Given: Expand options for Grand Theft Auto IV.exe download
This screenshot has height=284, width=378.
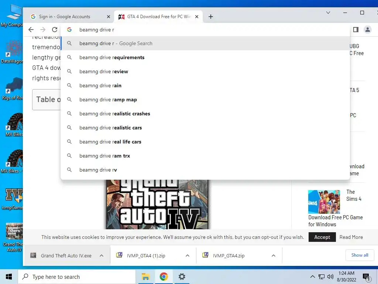Looking at the screenshot, I should (102, 256).
